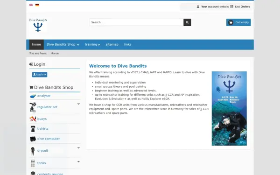Open the buoys category link
The height and width of the screenshot is (175, 280).
(42, 119)
